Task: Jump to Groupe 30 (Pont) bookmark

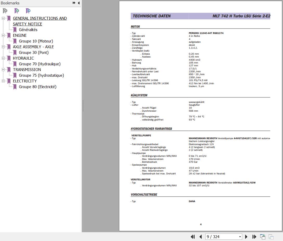Action: 34,53
